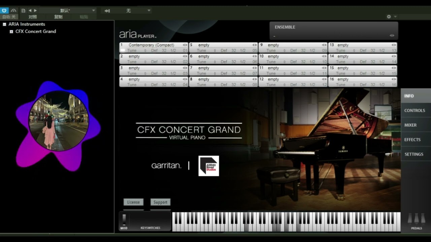Image resolution: width=431 pixels, height=242 pixels.
Task: Toggle the 自动: 关 automation button
Action: [9, 17]
